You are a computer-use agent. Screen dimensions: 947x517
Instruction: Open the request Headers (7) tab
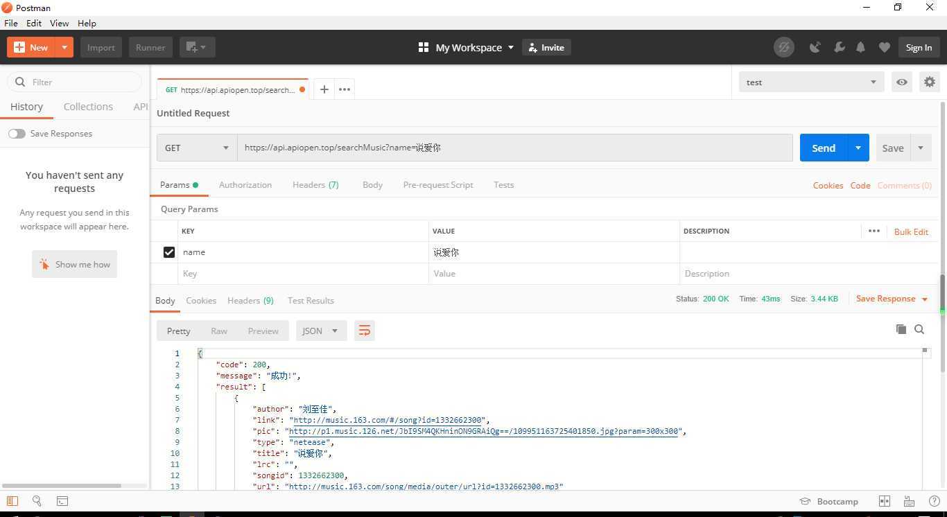pos(315,185)
